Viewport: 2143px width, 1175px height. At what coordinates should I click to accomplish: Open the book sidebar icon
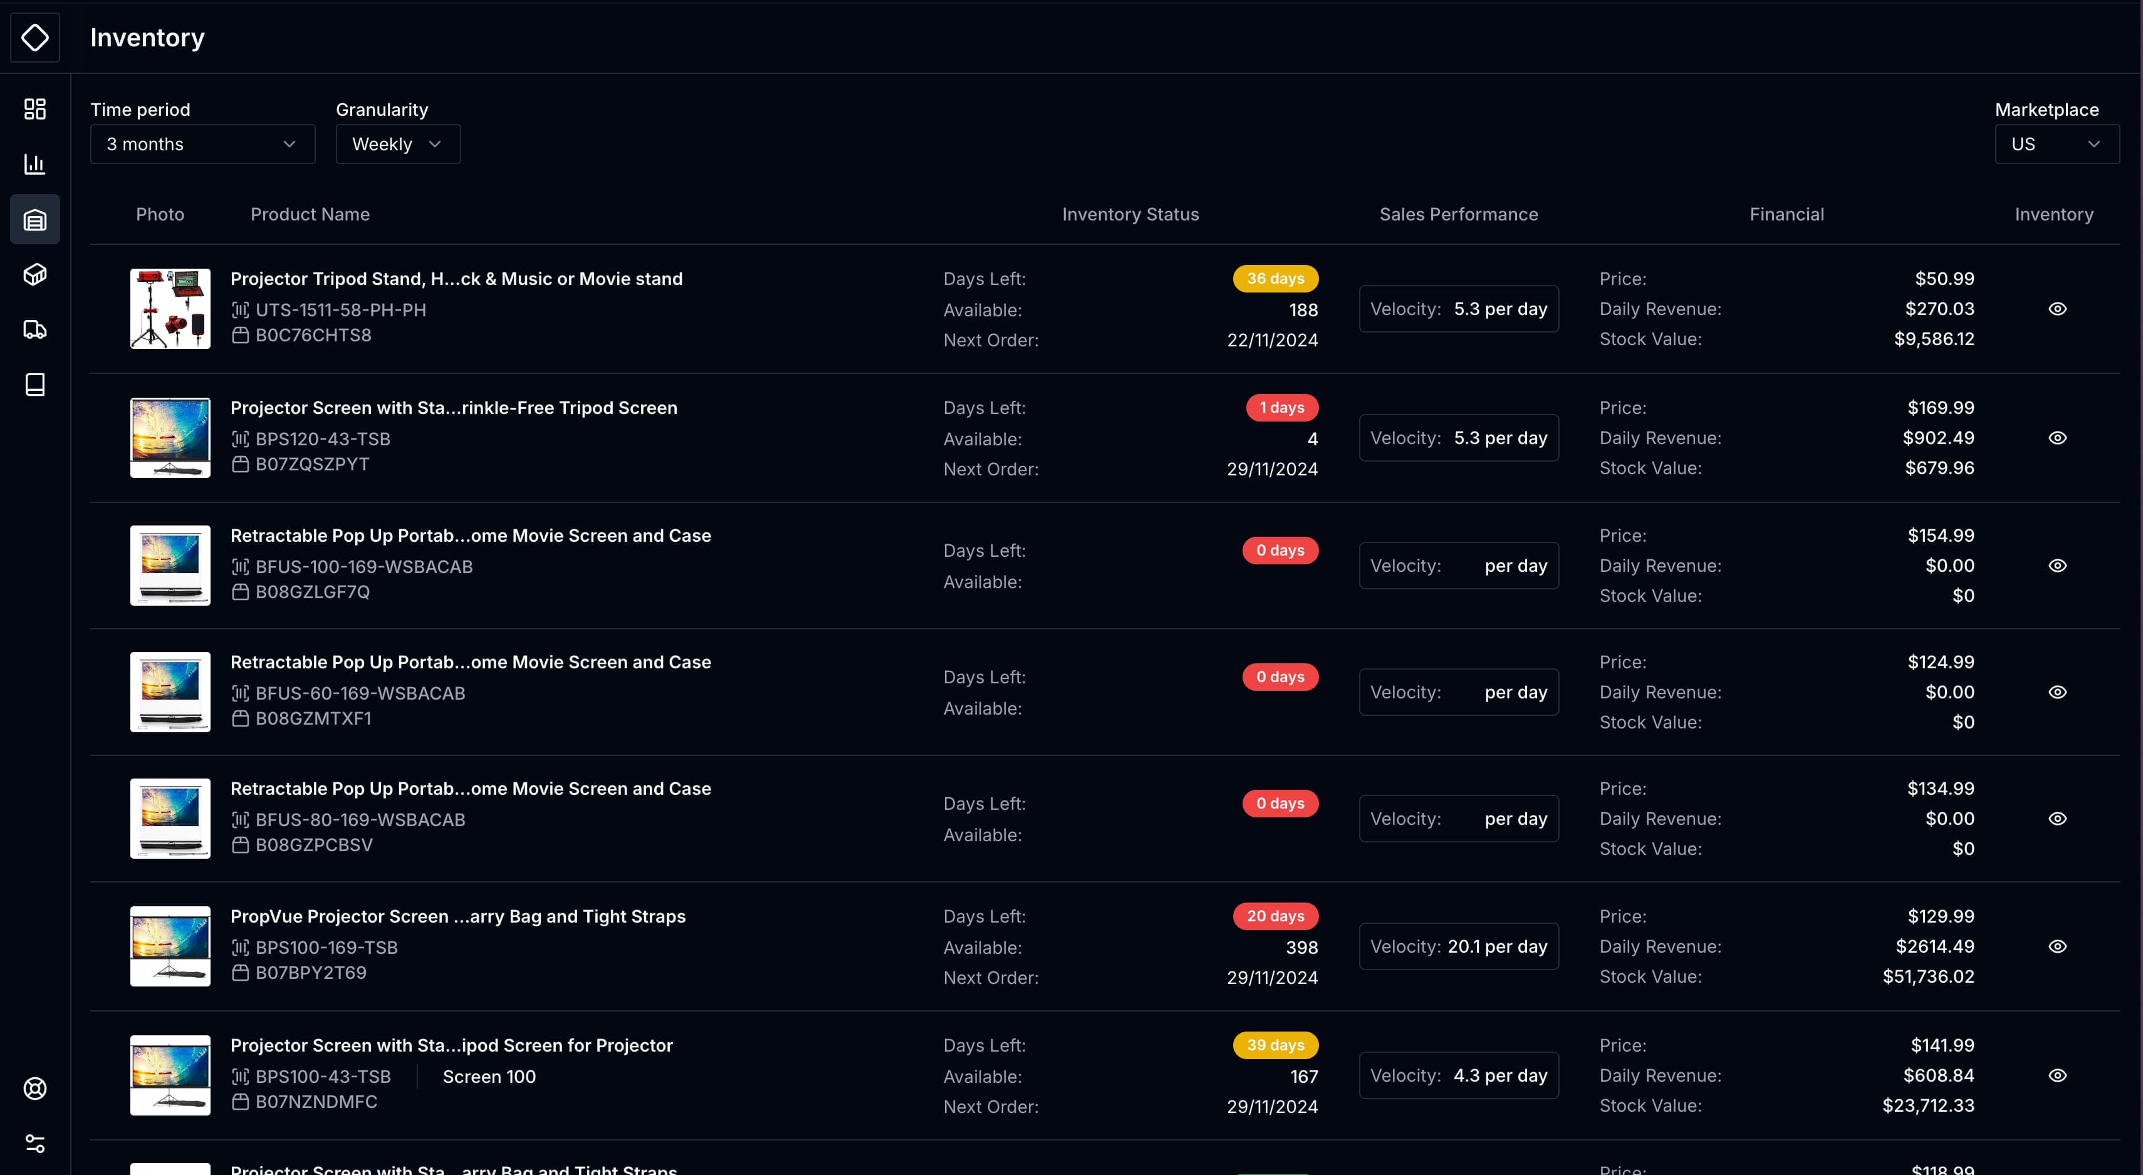[x=35, y=384]
